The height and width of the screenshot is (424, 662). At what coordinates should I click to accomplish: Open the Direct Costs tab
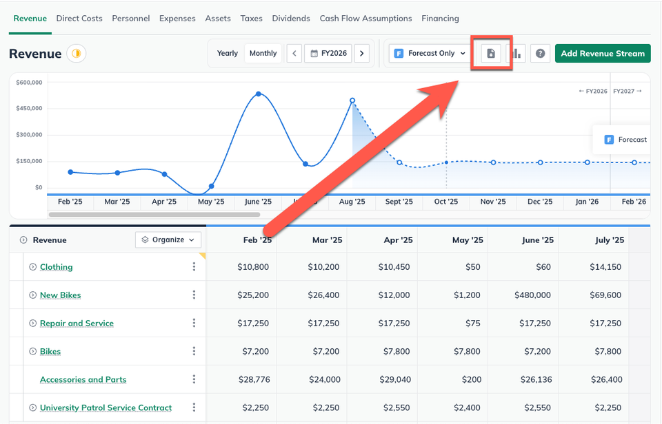coord(79,19)
